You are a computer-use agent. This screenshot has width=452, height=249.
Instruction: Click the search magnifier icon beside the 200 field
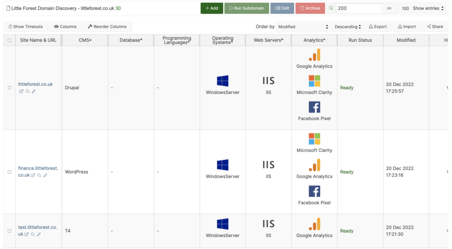[331, 8]
